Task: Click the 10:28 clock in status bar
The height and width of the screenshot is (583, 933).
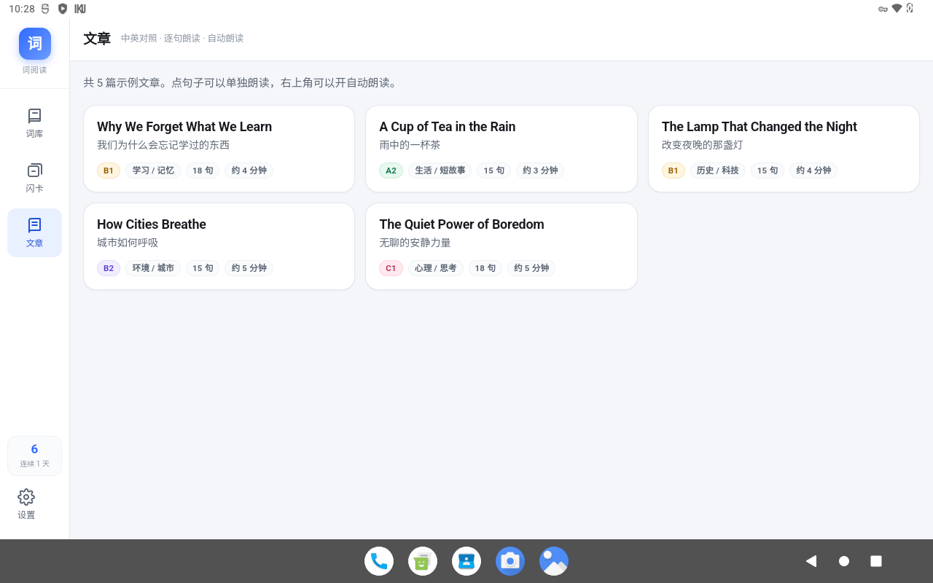Action: pos(22,9)
